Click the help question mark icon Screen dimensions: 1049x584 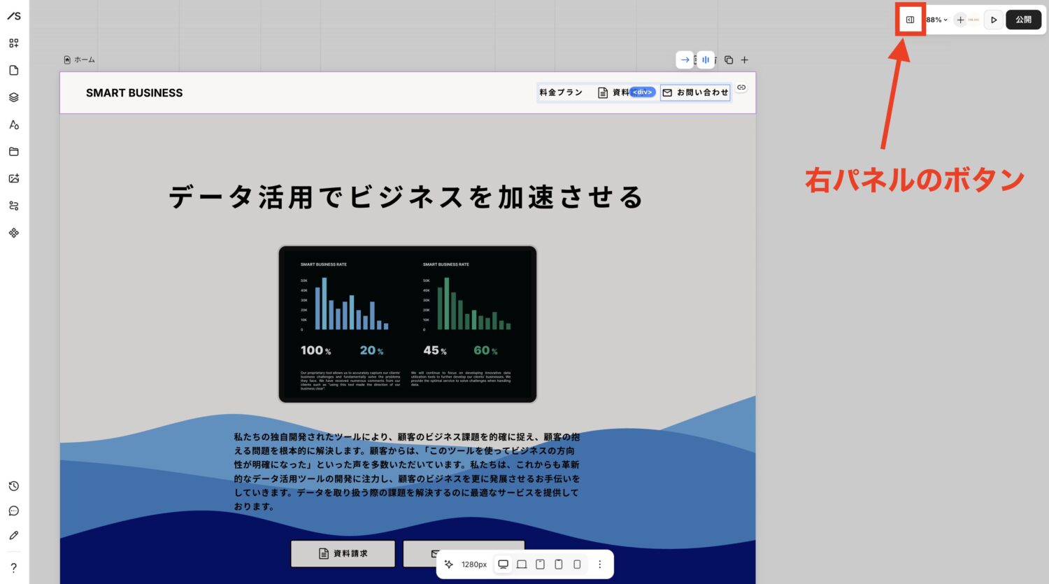coord(14,567)
